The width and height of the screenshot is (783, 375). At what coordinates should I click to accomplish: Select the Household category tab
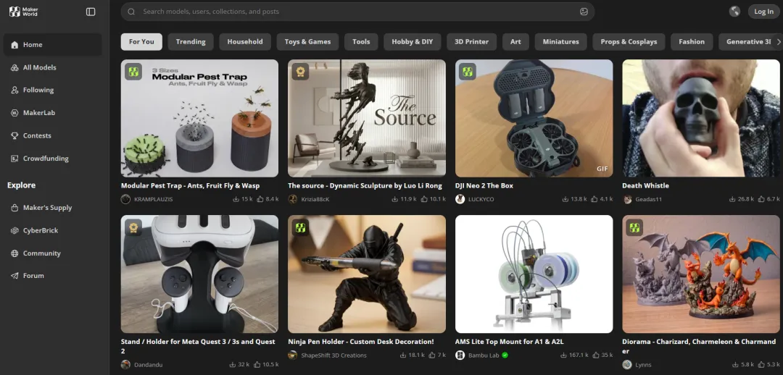[x=245, y=42]
